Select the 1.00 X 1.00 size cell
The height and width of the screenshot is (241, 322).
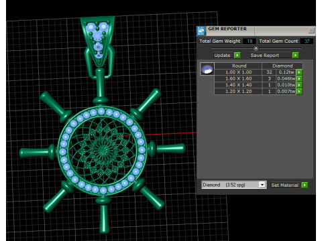[238, 72]
